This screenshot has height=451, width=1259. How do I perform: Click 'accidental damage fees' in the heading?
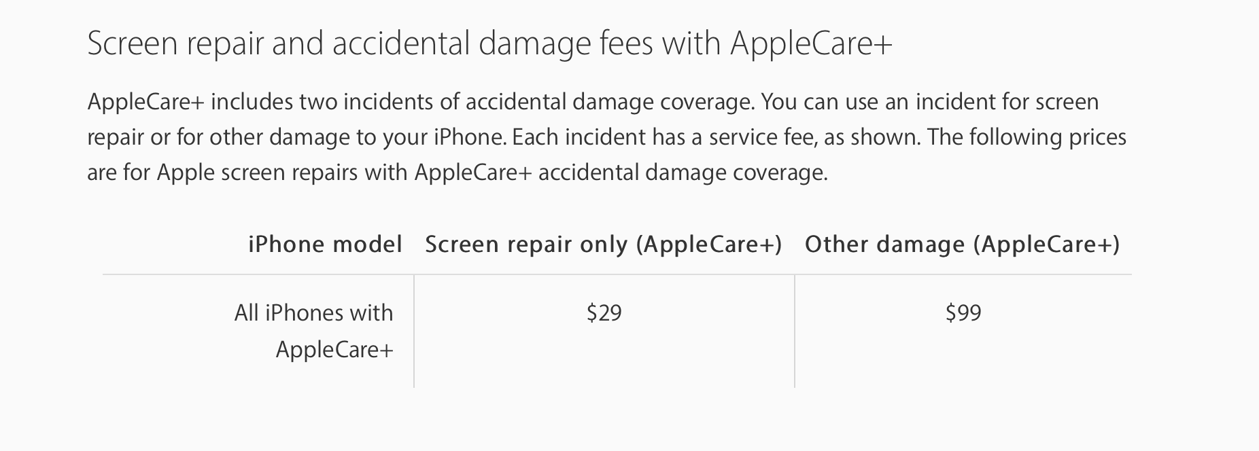tap(492, 43)
